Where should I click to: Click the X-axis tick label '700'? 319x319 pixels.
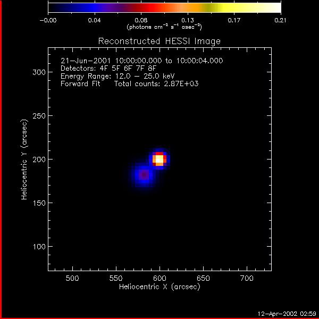click(247, 278)
